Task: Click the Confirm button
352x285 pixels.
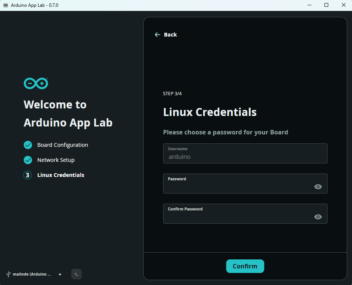Action: pyautogui.click(x=245, y=266)
